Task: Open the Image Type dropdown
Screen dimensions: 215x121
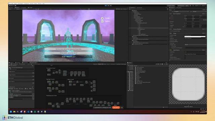Action: point(195,45)
